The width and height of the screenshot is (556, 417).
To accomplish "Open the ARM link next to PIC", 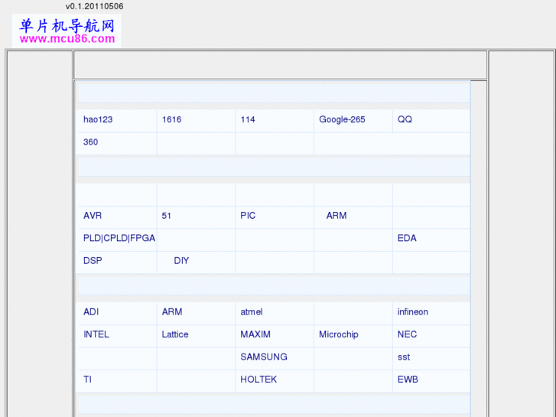I will pos(337,216).
